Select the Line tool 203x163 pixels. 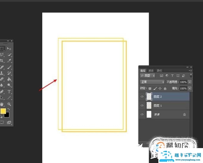pyautogui.click(x=9, y=98)
